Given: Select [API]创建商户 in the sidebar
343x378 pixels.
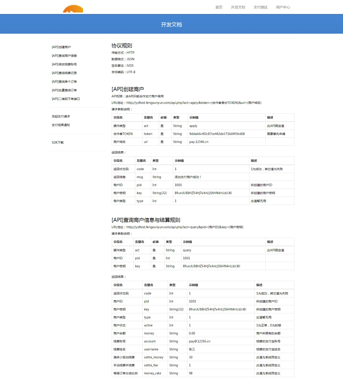Looking at the screenshot, I should point(61,47).
